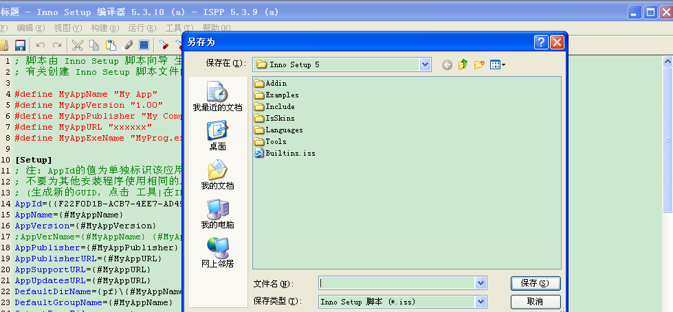
Task: Select the IsSkins folder
Action: coord(274,118)
